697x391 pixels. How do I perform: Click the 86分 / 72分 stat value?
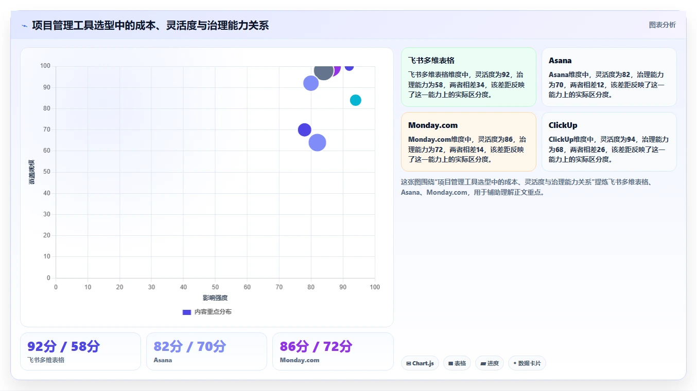(x=316, y=346)
